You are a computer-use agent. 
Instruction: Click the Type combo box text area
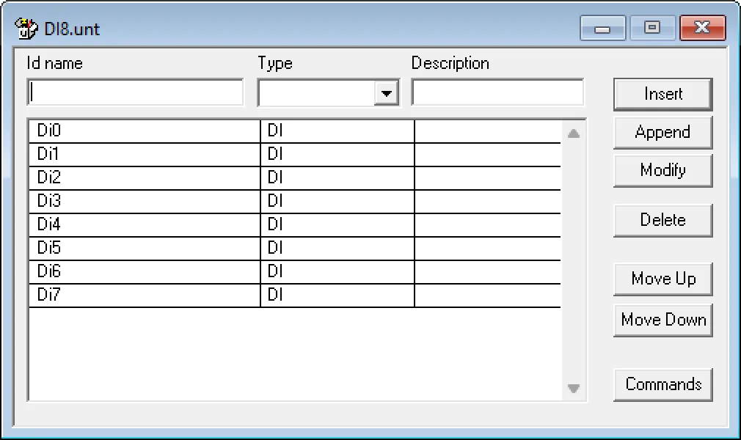point(315,92)
